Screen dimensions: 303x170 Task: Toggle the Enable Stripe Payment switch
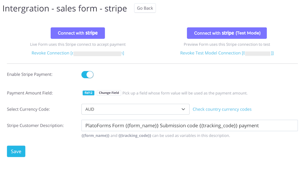(x=87, y=75)
